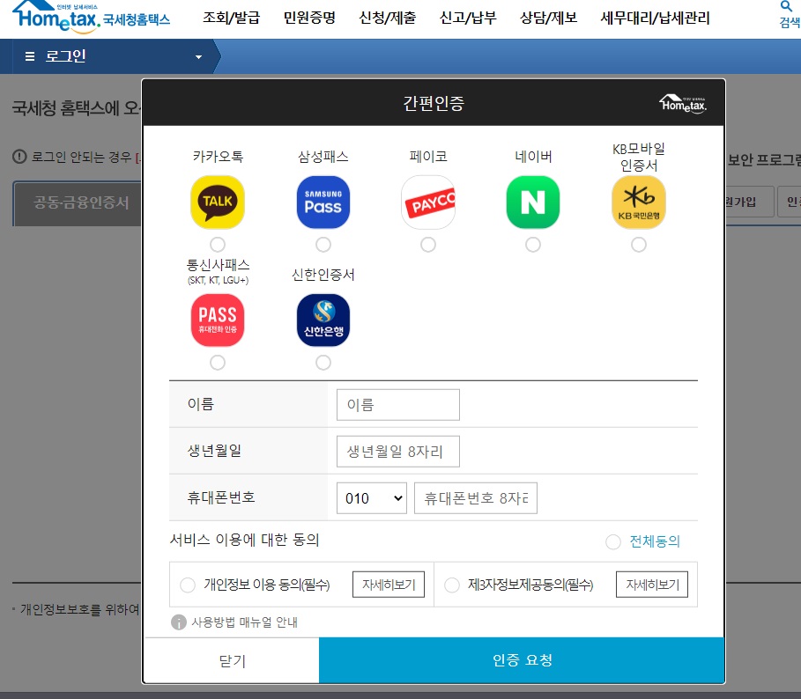Select the 페이코 radio button

click(428, 245)
